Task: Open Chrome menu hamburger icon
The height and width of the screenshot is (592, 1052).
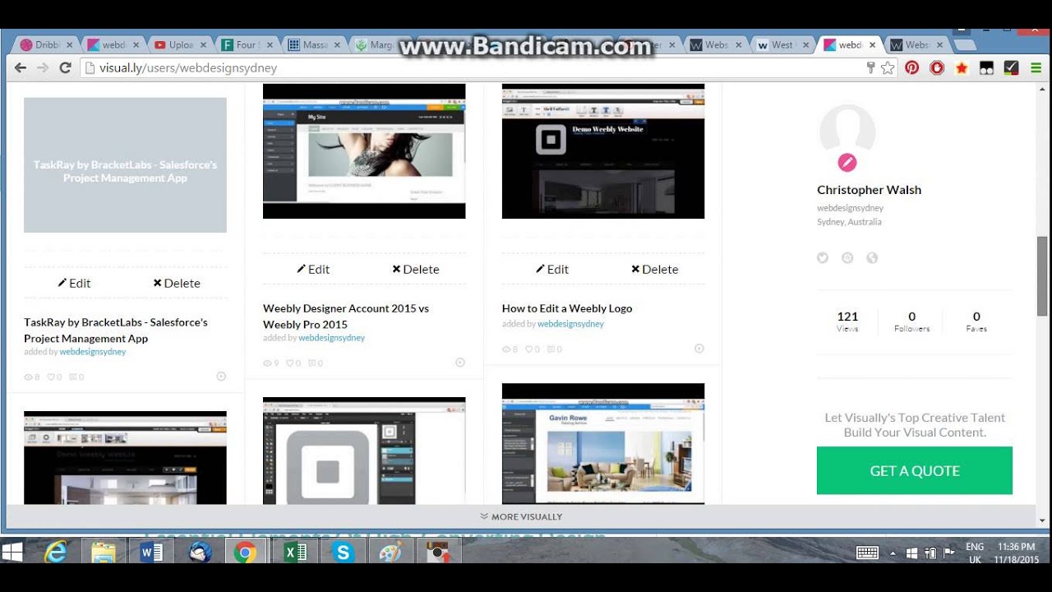Action: coord(1036,68)
